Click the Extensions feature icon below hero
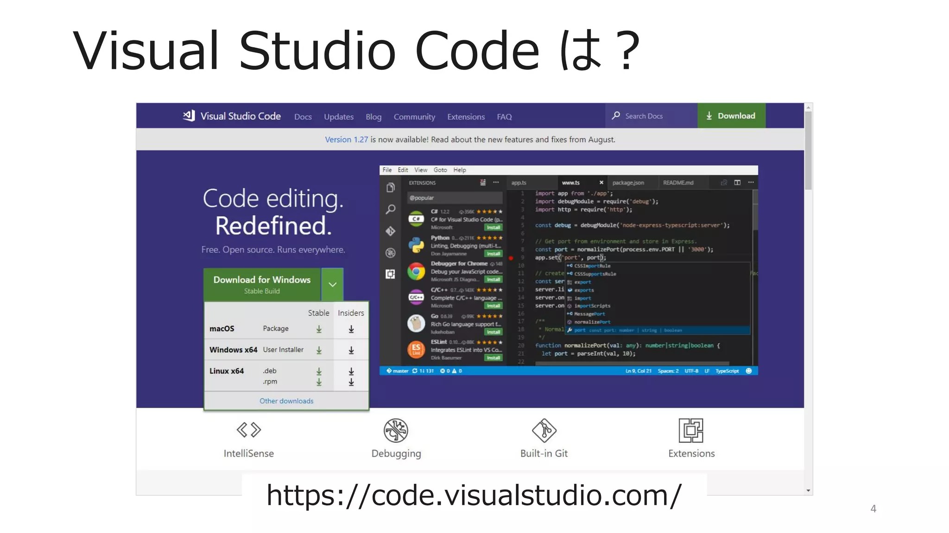 click(691, 430)
